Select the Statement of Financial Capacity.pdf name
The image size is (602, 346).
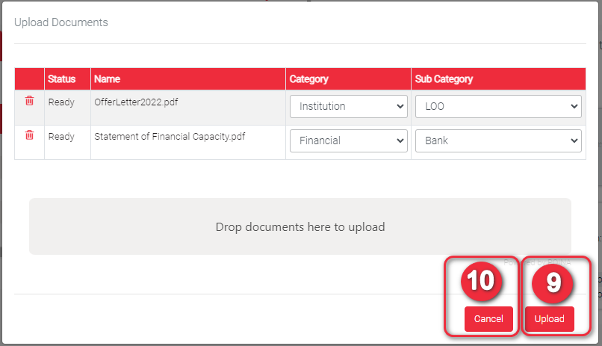pos(170,136)
